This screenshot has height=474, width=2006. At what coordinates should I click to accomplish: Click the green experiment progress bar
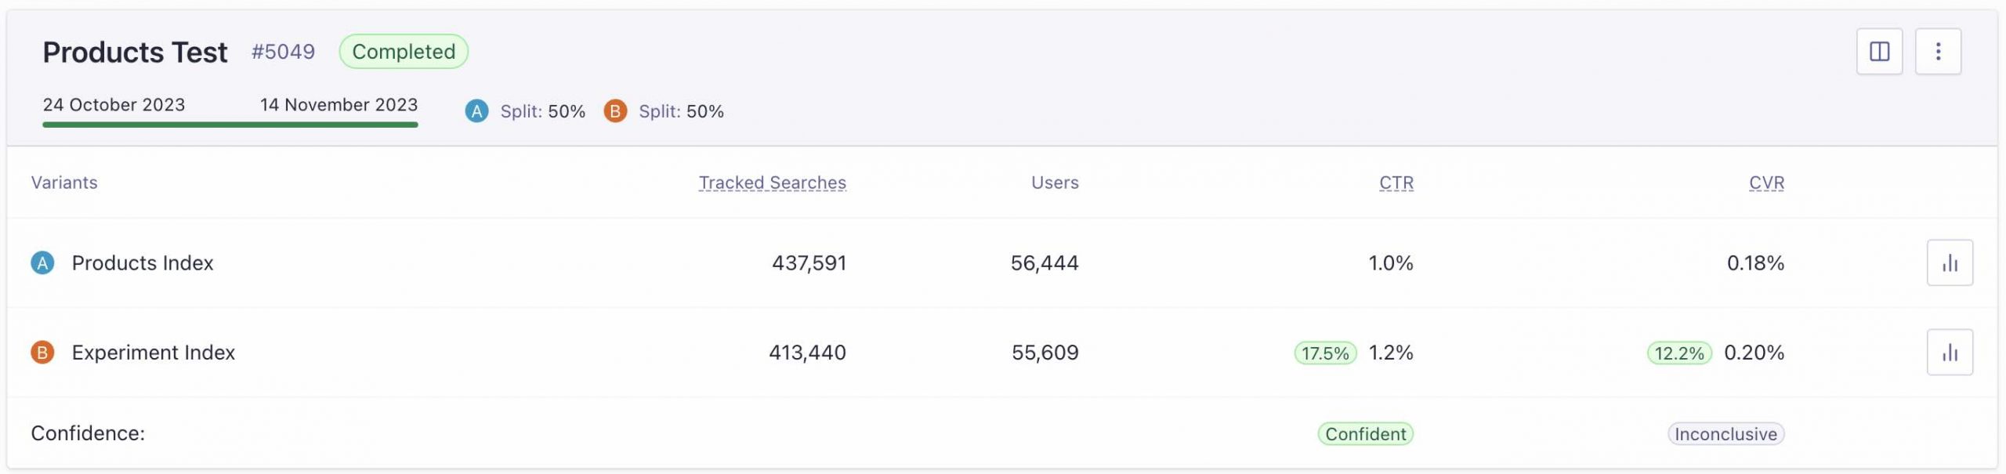[231, 125]
